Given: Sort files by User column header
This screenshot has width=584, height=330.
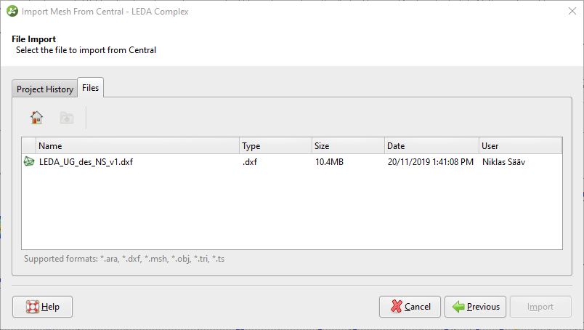Looking at the screenshot, I should tap(520, 146).
